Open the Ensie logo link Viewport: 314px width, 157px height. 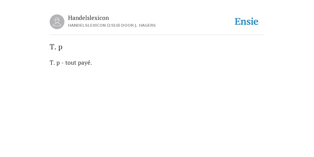click(247, 22)
